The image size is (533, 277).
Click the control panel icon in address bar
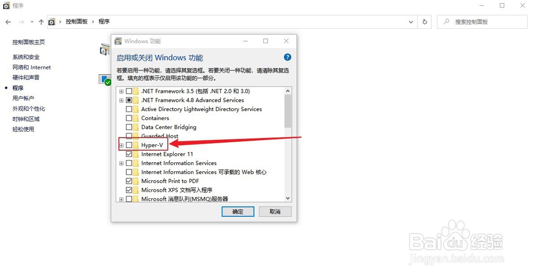(x=52, y=22)
